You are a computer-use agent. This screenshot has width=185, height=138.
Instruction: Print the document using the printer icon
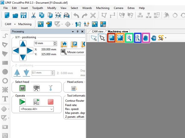point(67,15)
